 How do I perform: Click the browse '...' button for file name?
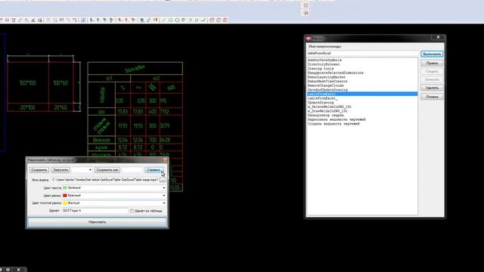click(163, 180)
